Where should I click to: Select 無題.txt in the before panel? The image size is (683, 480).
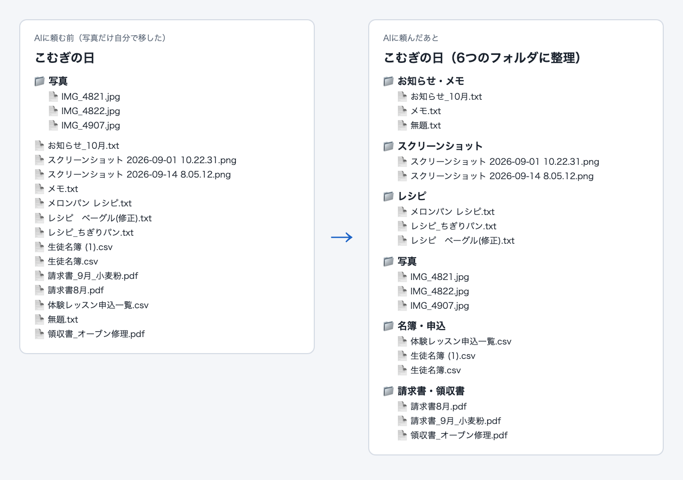(63, 319)
